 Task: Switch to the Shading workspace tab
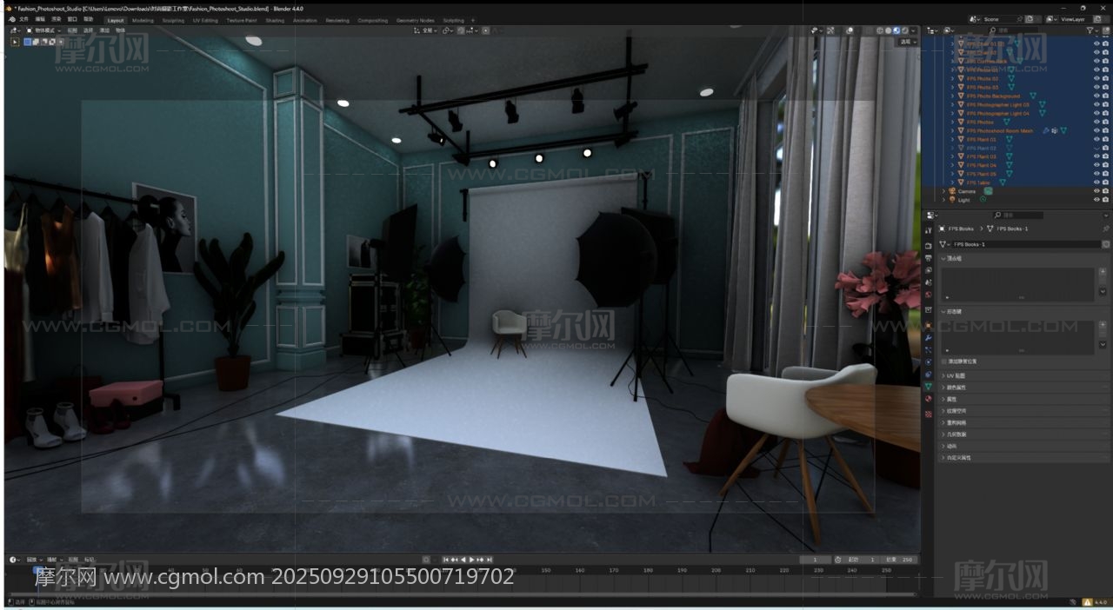[275, 20]
